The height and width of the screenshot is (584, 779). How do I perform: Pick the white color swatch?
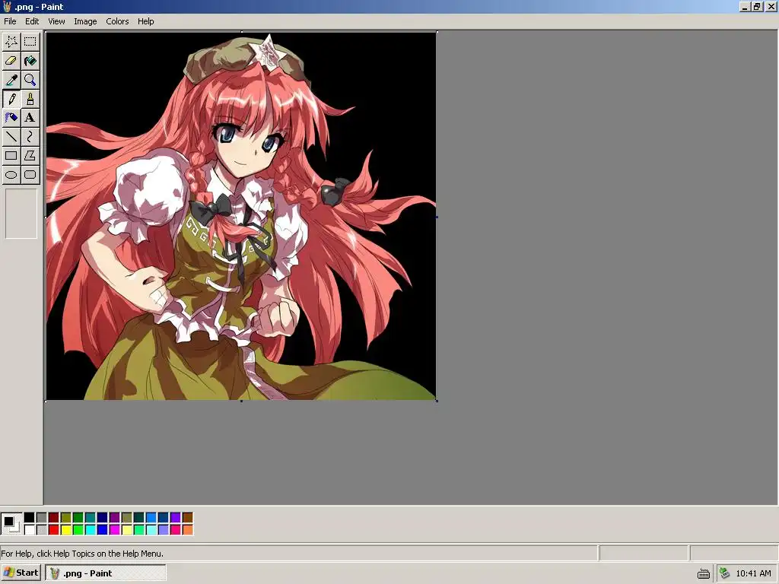(x=30, y=530)
